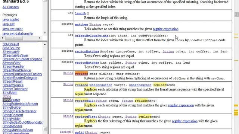239x134 pixels.
Task: Open the matches method link
Action: point(81,25)
